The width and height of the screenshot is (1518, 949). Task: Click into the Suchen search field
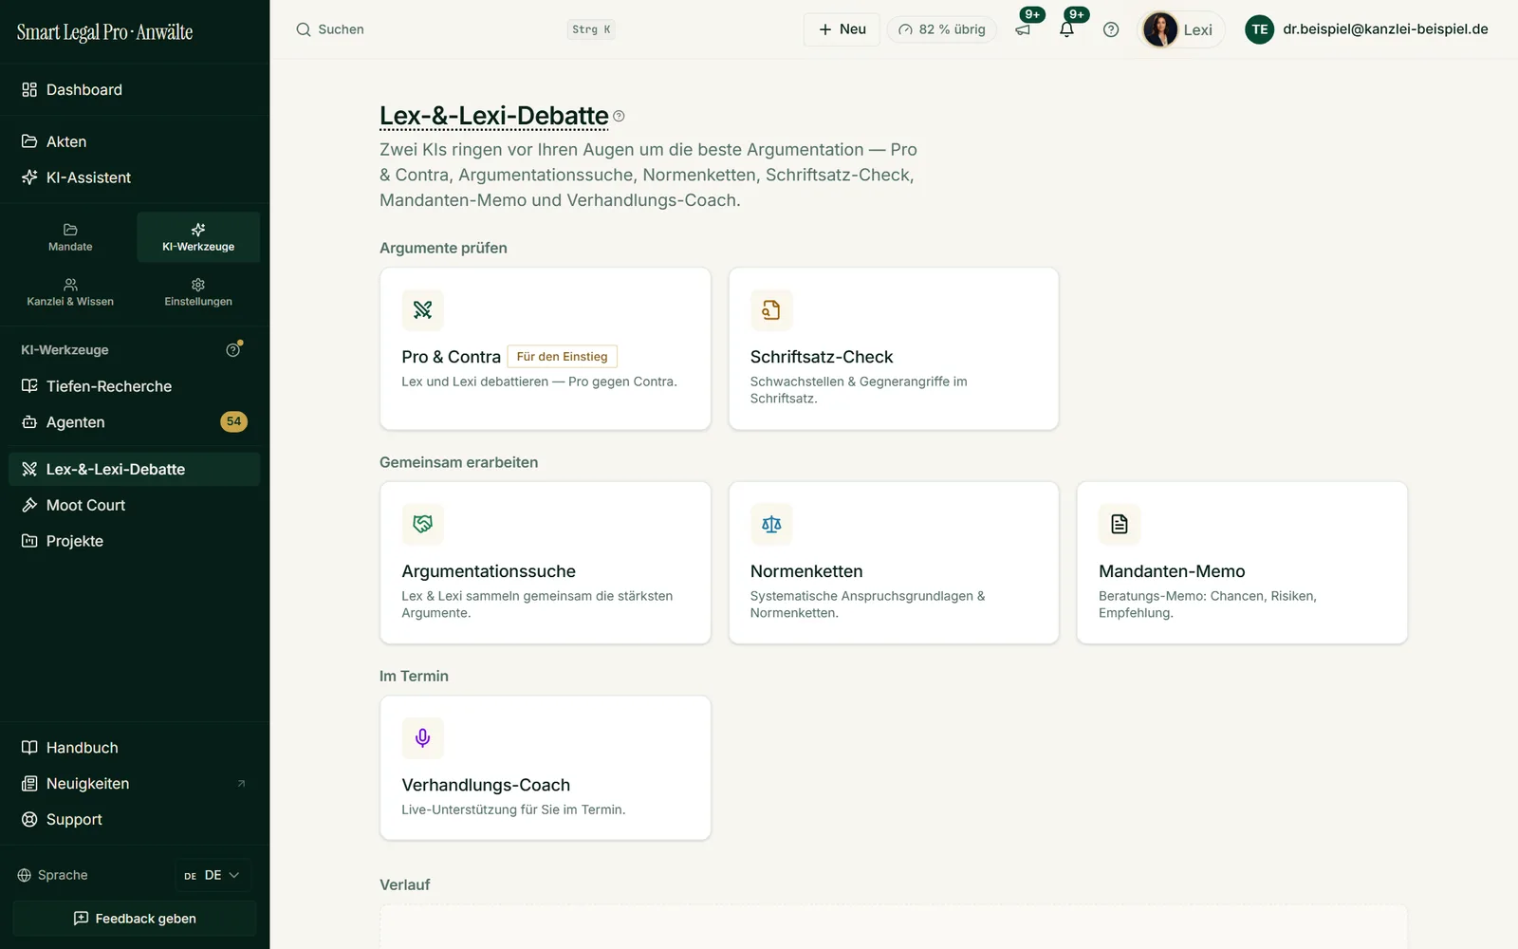pos(455,29)
